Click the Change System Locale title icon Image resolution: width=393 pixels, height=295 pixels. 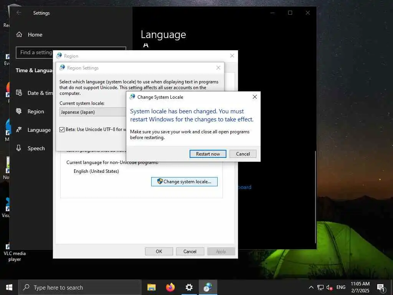(x=132, y=97)
